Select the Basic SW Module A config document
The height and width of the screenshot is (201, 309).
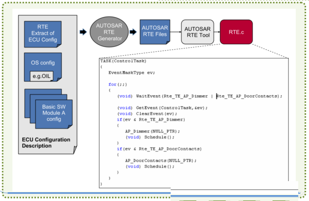click(x=54, y=114)
